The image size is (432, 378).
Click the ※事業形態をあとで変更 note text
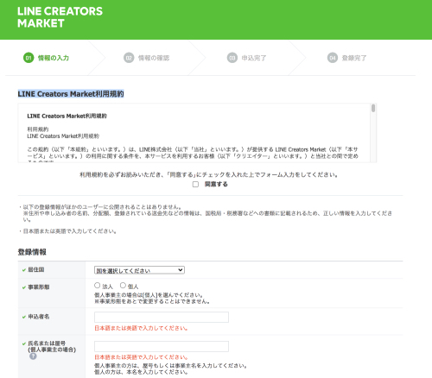click(x=152, y=301)
